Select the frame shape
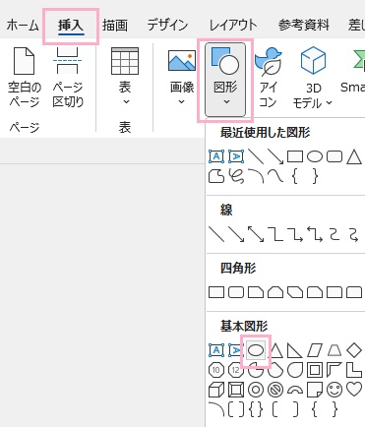This screenshot has width=365, height=427. tap(315, 370)
